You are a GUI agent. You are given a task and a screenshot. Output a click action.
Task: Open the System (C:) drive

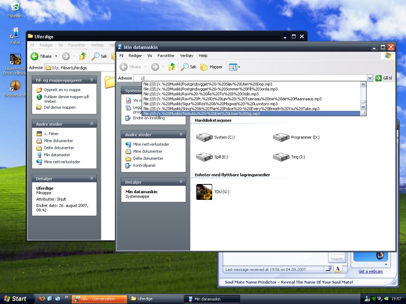tap(215, 137)
